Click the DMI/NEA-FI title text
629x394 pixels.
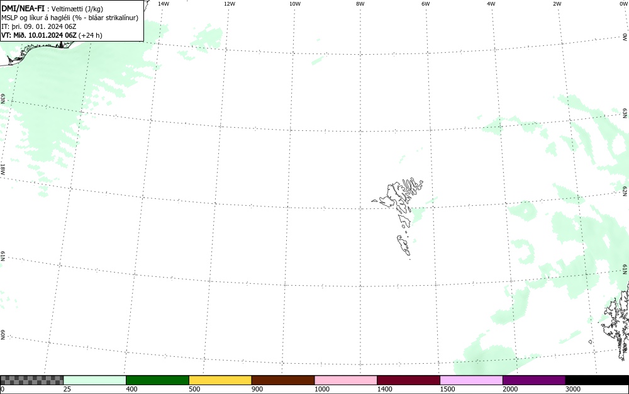click(23, 8)
